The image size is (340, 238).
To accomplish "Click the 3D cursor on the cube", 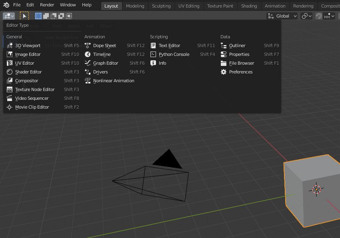I will (316, 190).
